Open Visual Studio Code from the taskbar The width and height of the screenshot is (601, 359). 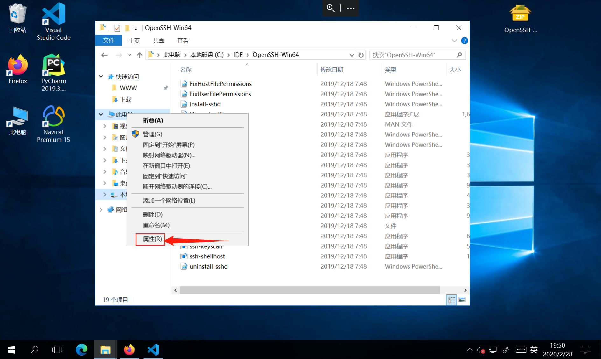[153, 349]
